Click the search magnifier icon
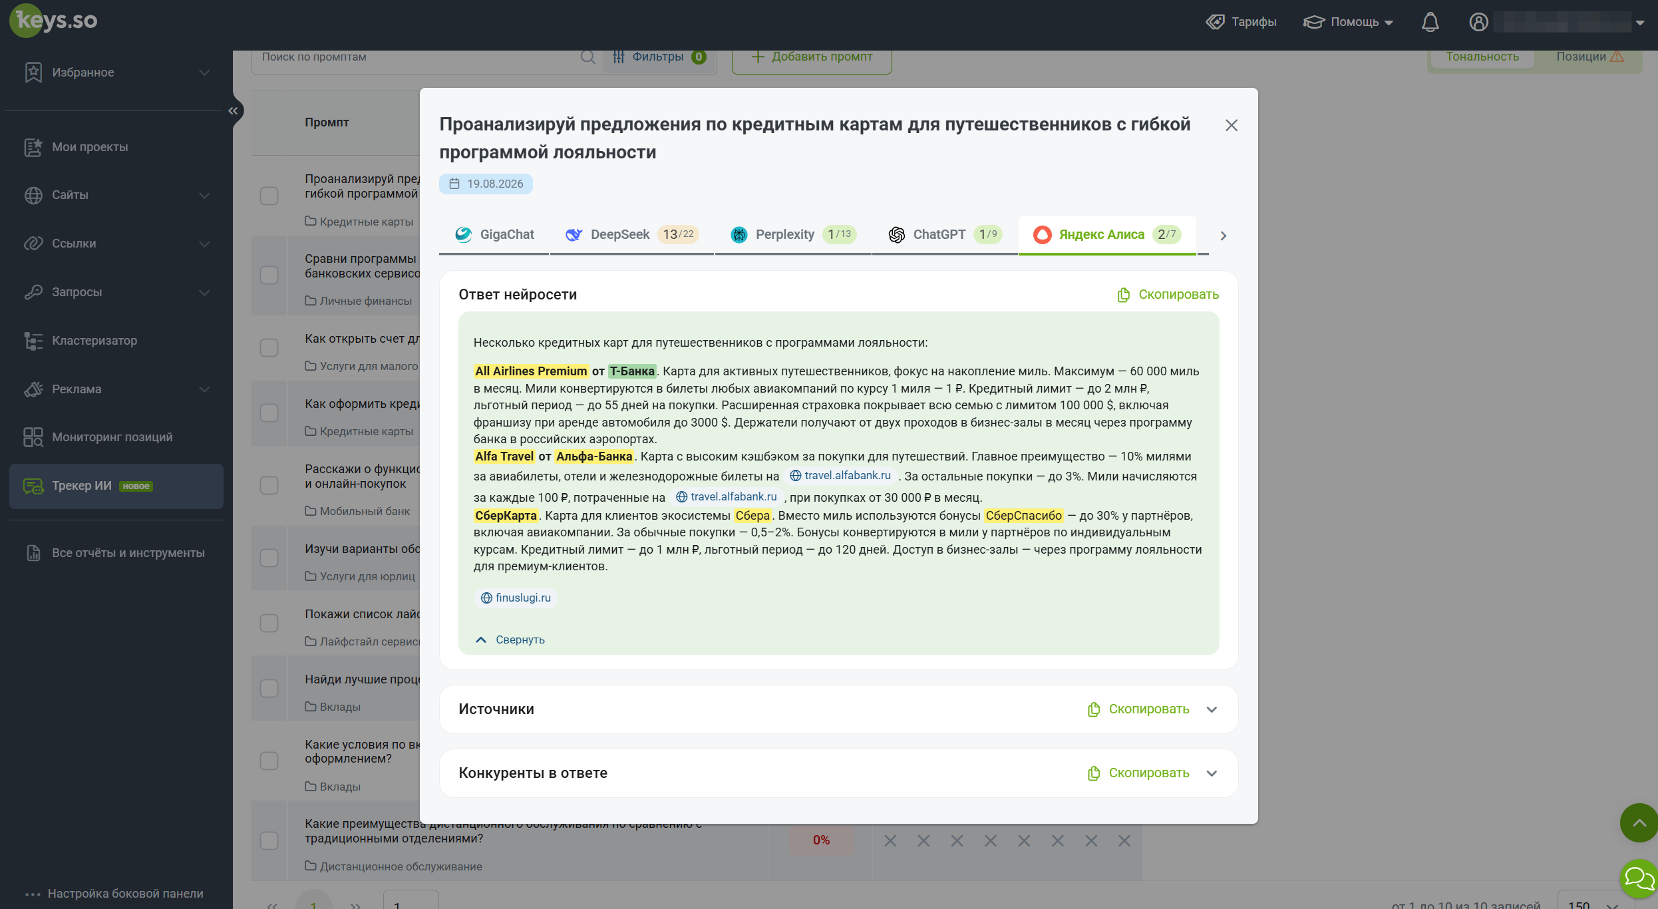Screen dimensions: 1658x909 pyautogui.click(x=587, y=57)
